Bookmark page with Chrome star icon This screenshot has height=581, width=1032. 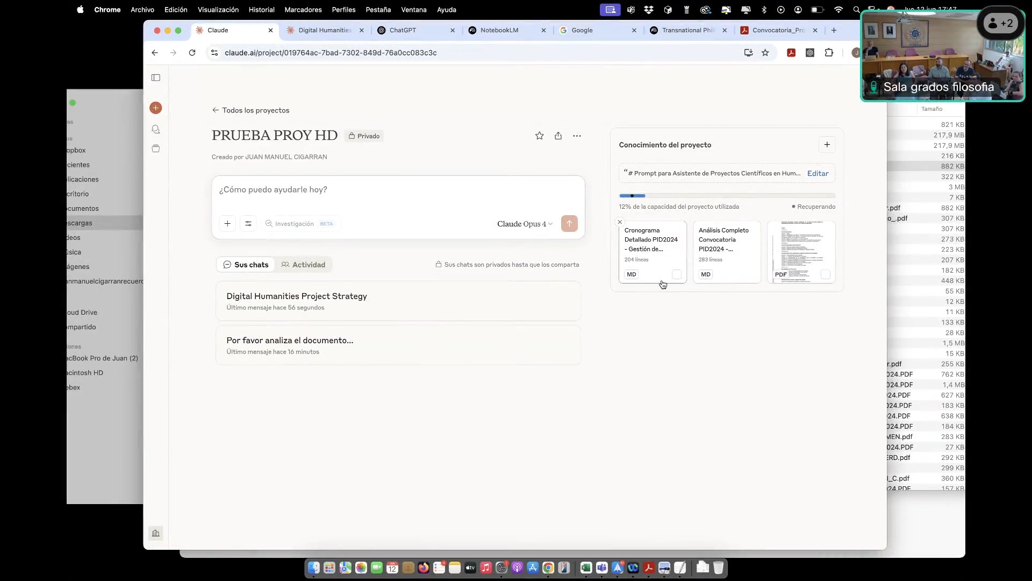click(765, 53)
